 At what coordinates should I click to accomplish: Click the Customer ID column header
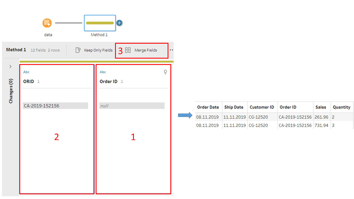(x=262, y=107)
